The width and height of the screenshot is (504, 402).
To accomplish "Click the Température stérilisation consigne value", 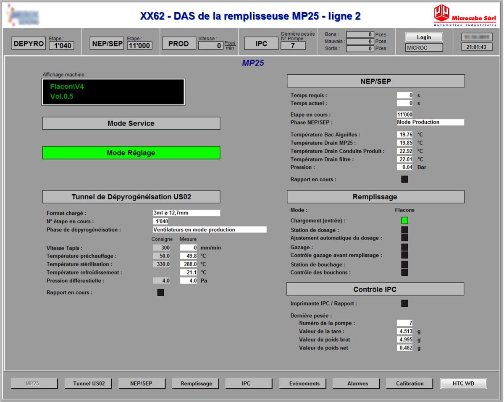I will click(x=162, y=264).
